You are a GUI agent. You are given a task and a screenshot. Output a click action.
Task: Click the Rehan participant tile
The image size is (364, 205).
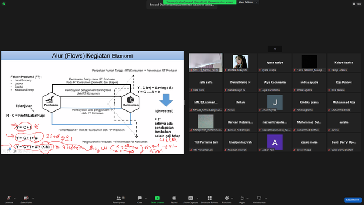pyautogui.click(x=240, y=102)
